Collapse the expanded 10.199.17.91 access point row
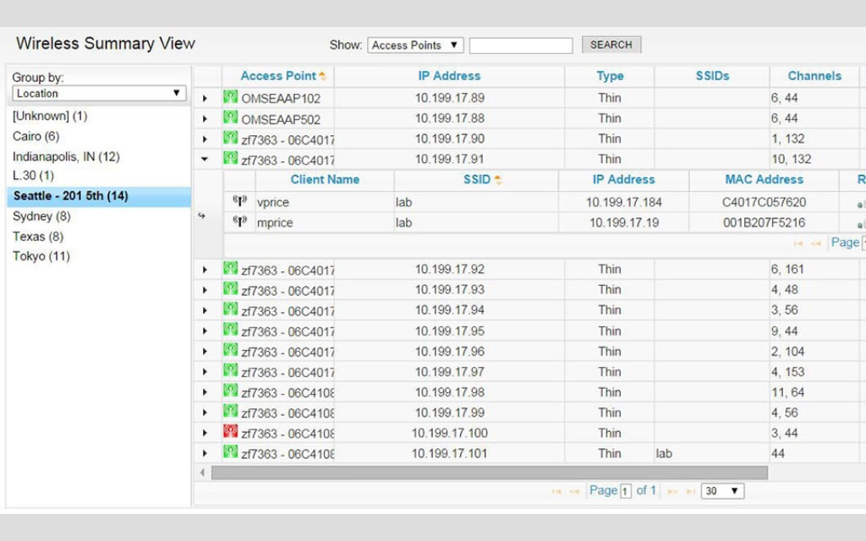 point(204,159)
